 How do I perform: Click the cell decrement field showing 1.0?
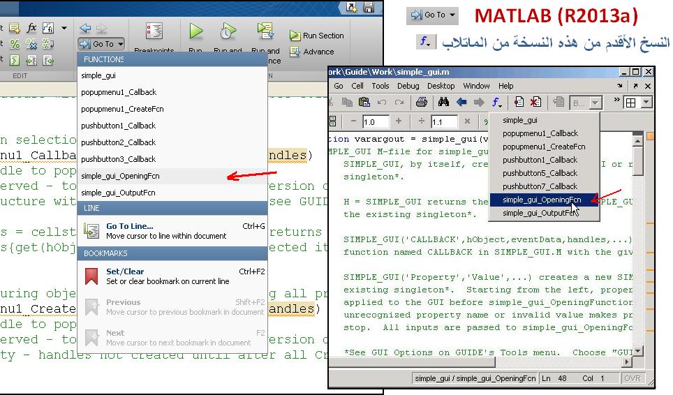(x=376, y=122)
